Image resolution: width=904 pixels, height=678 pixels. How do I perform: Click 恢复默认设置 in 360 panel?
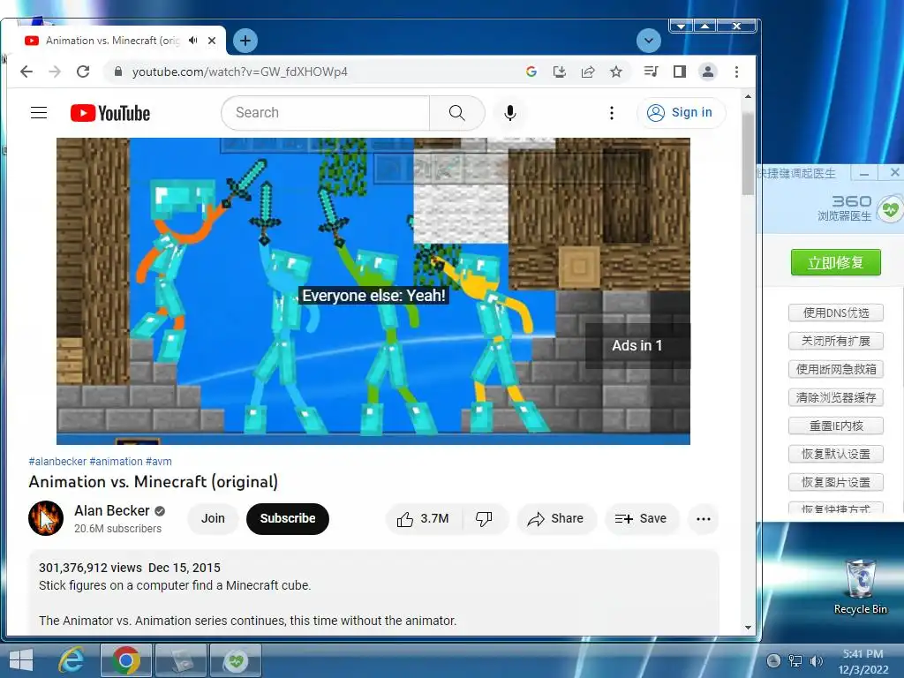(835, 454)
